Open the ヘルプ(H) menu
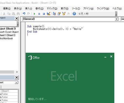This screenshot has height=103, width=124. click(117, 8)
